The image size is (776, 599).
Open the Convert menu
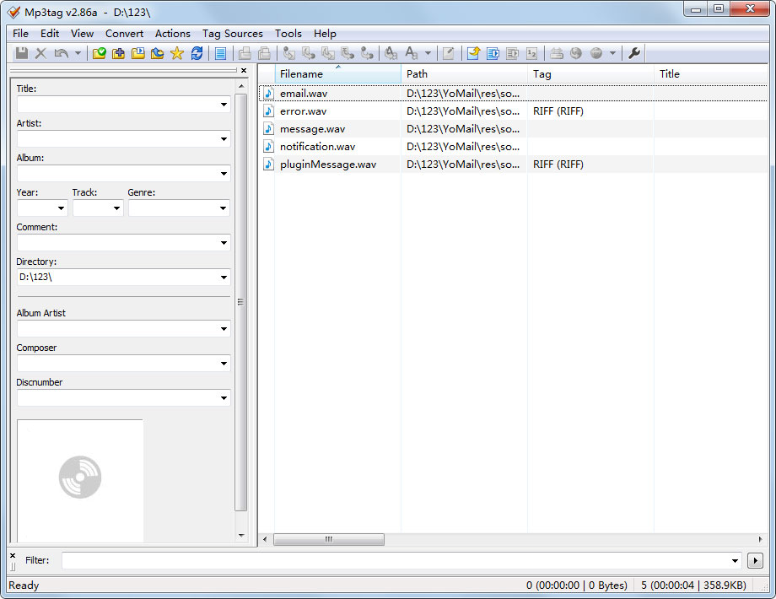click(x=124, y=33)
